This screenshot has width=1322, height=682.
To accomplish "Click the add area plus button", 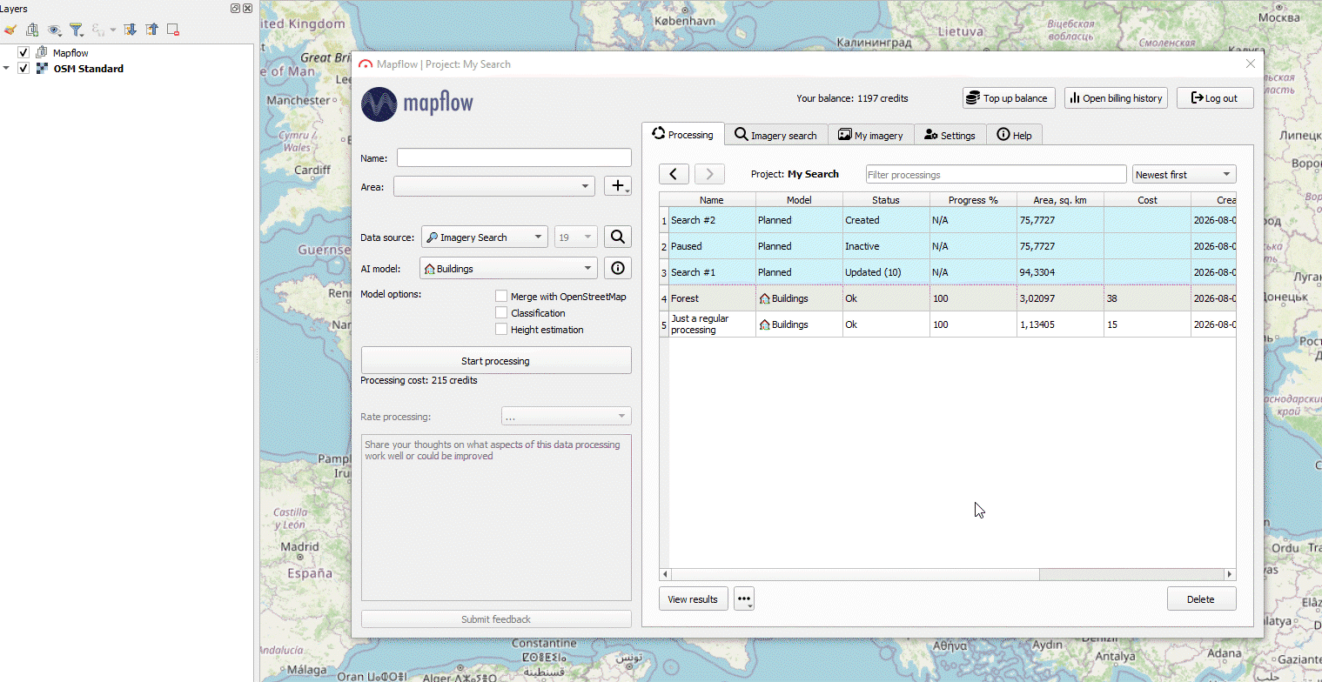I will point(618,186).
